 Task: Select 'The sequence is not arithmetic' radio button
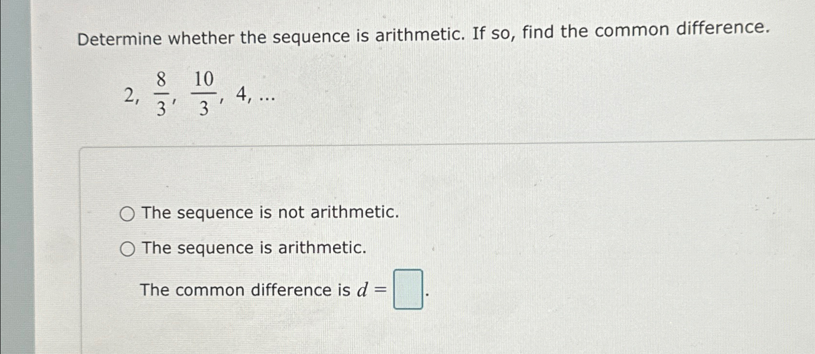[127, 213]
